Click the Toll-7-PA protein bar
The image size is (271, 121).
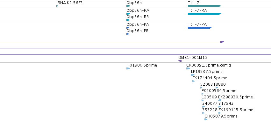(x=200, y=28)
